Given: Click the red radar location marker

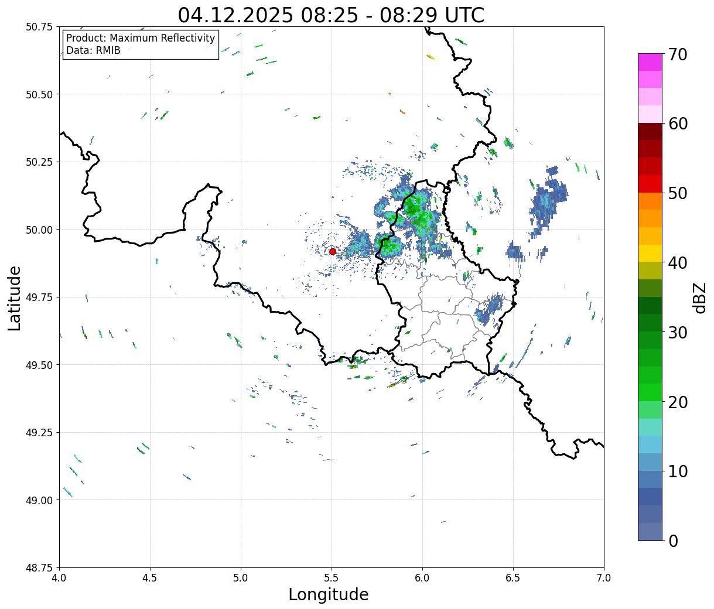Looking at the screenshot, I should click(332, 251).
